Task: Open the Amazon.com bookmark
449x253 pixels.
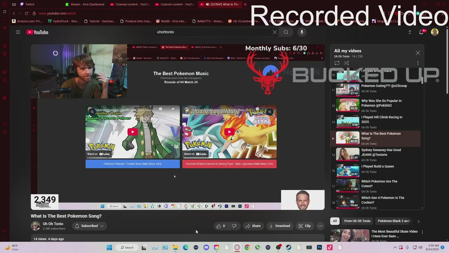Action: pyautogui.click(x=27, y=21)
